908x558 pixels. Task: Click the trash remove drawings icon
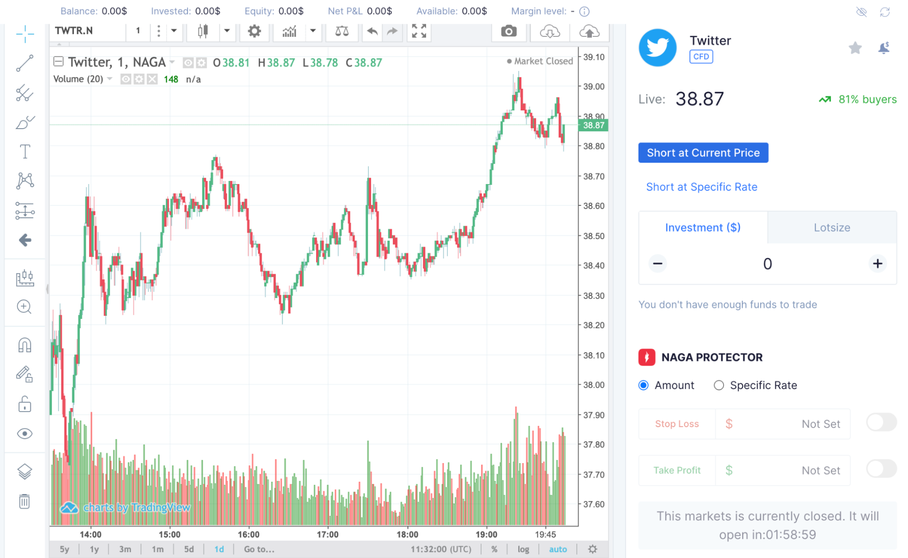point(25,501)
